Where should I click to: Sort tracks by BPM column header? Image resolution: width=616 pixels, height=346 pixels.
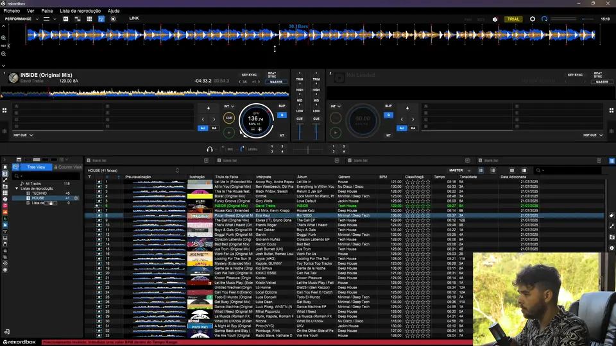tap(383, 177)
